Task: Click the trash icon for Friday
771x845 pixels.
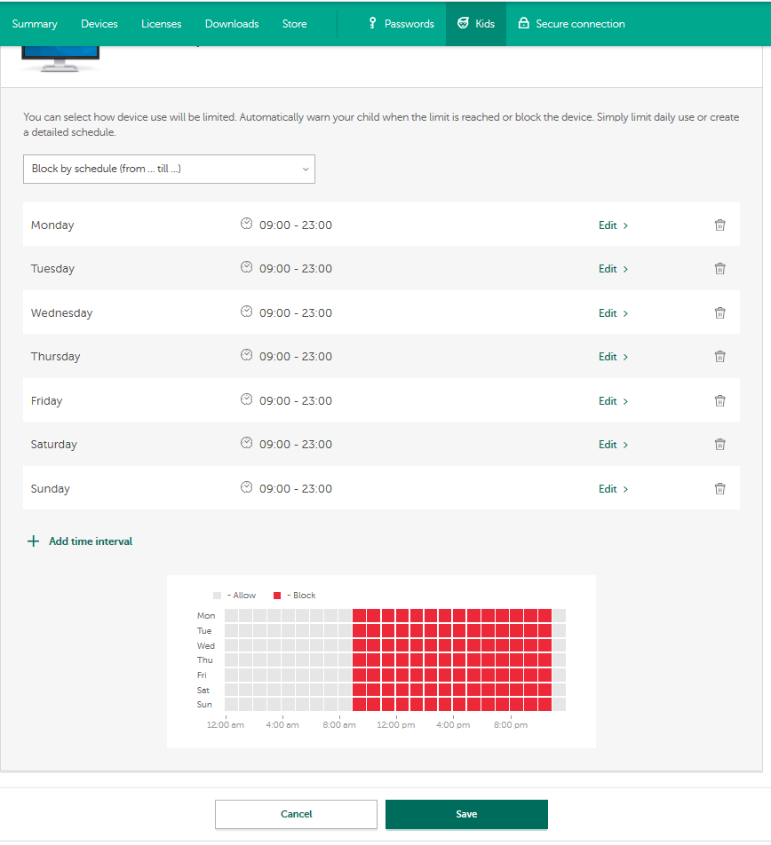Action: (x=719, y=401)
